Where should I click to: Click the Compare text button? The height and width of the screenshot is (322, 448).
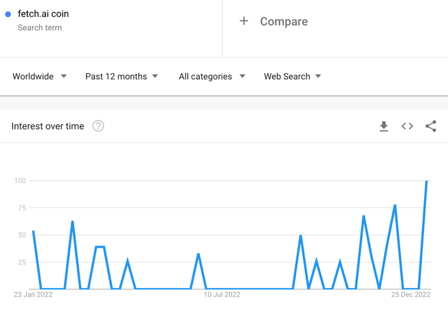pyautogui.click(x=284, y=21)
